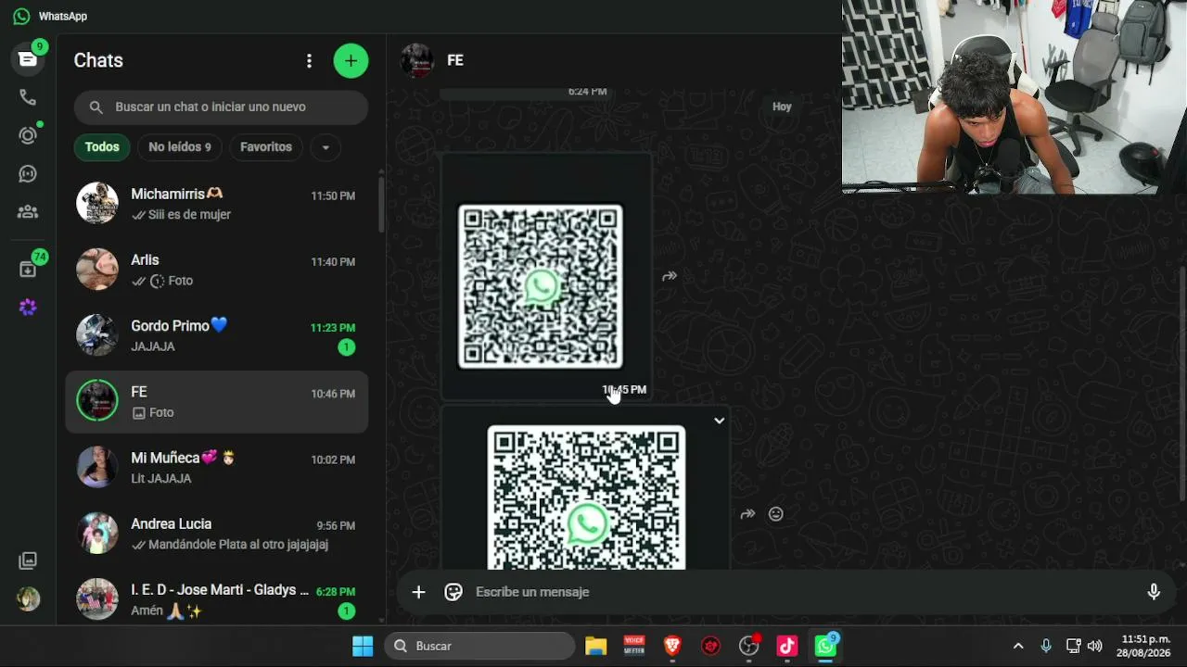Open the attach menu plus icon
This screenshot has width=1187, height=667.
pyautogui.click(x=418, y=592)
